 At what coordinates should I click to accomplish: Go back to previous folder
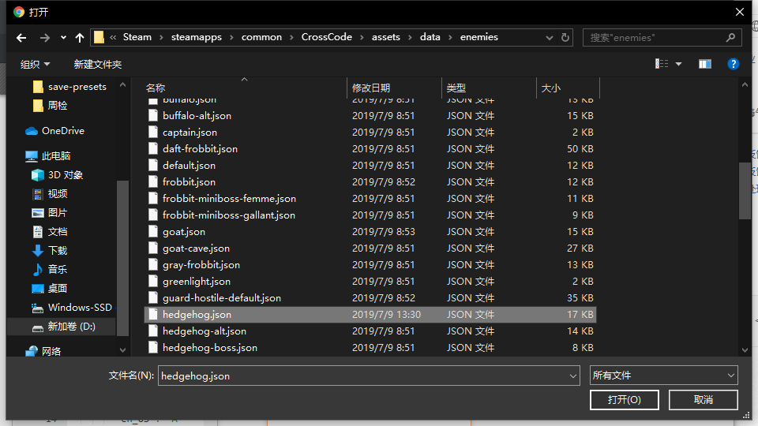tap(21, 38)
